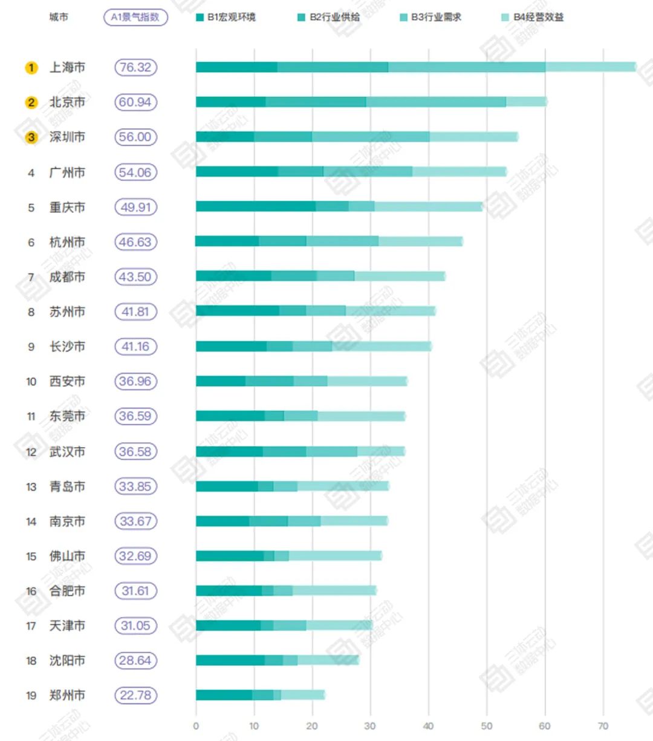This screenshot has width=653, height=741.
Task: Click the 深圳市 city label
Action: (x=67, y=137)
